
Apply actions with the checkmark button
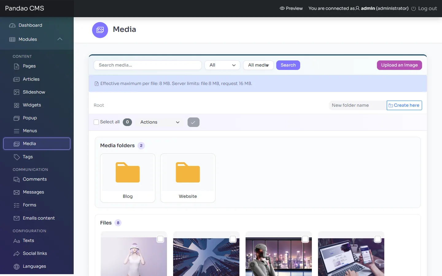pos(193,122)
